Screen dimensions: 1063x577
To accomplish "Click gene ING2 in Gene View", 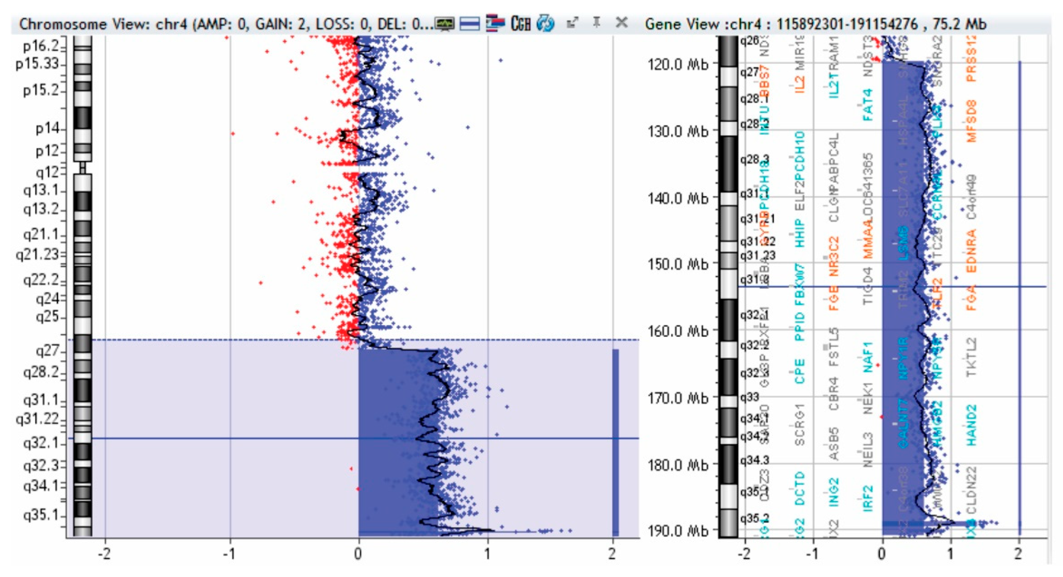I will coord(834,492).
